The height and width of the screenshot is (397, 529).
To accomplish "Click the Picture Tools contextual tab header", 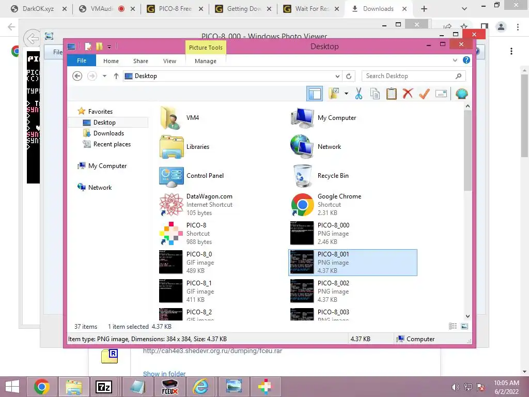I will pos(206,48).
